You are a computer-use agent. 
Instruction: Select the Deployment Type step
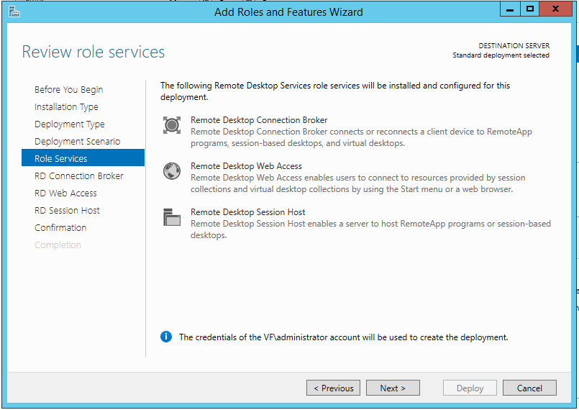tap(69, 124)
